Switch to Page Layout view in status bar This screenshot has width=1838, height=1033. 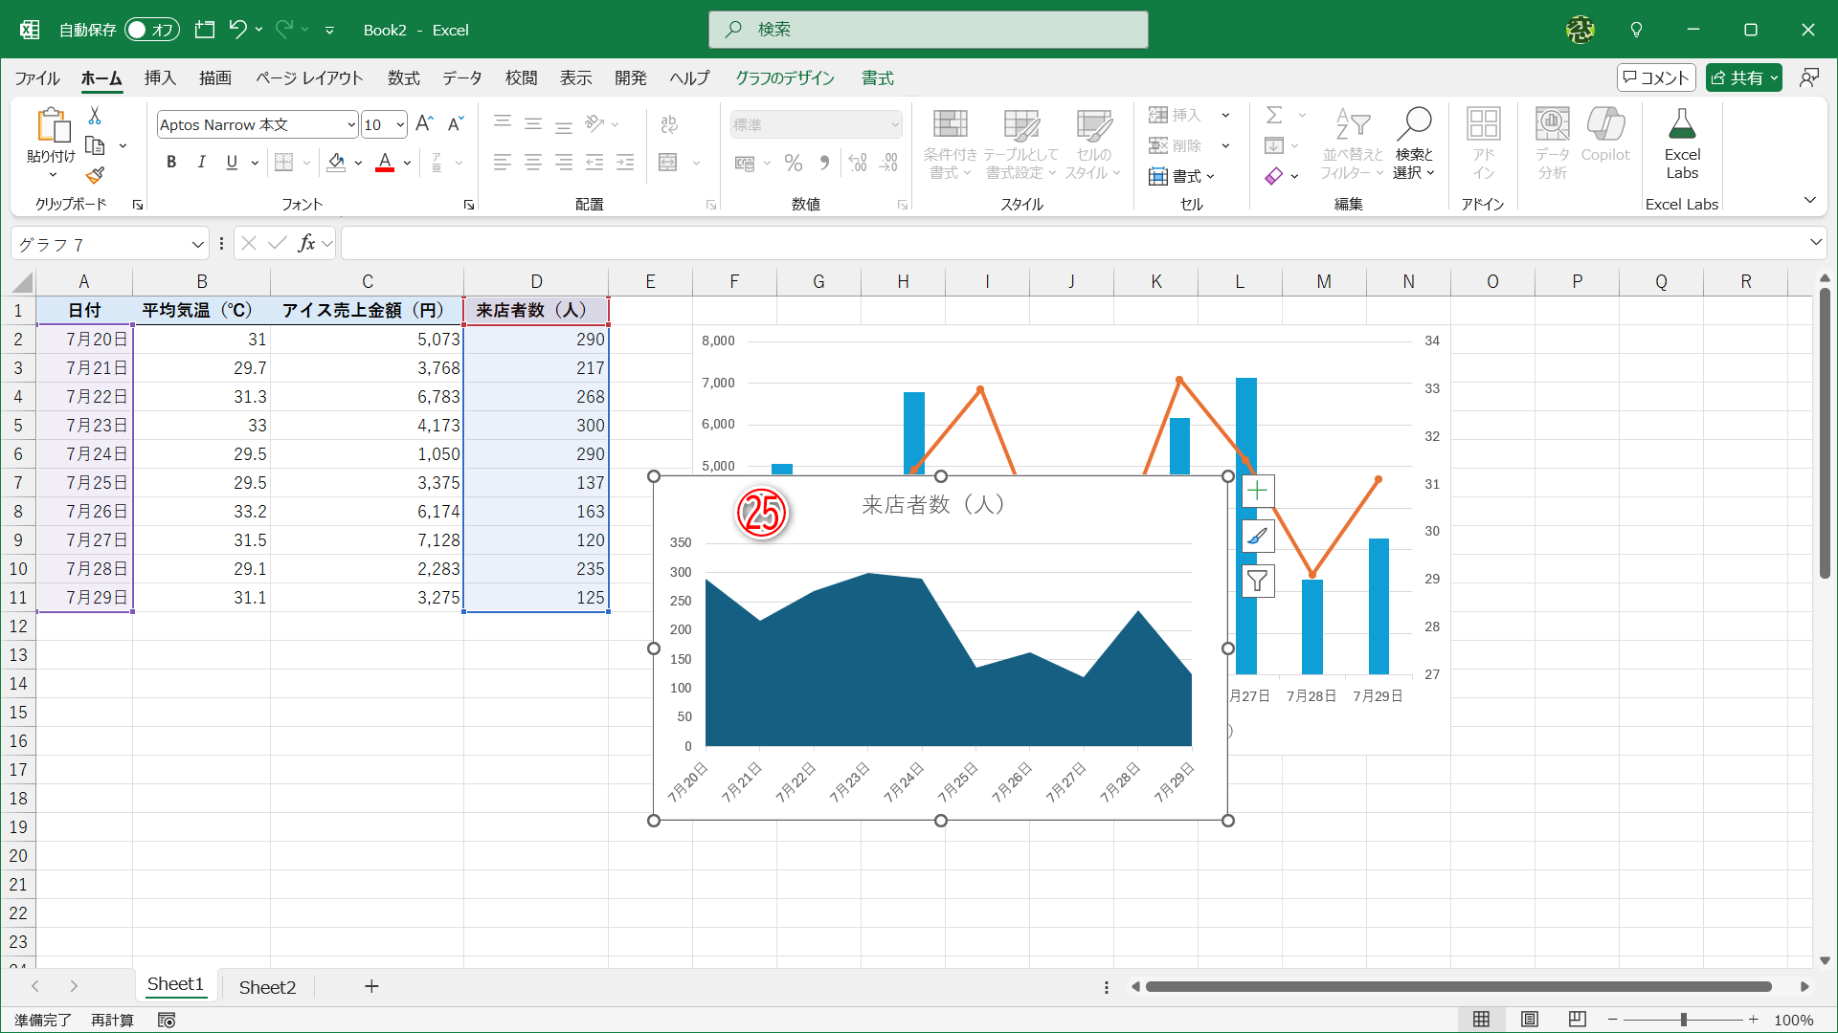click(x=1529, y=1020)
